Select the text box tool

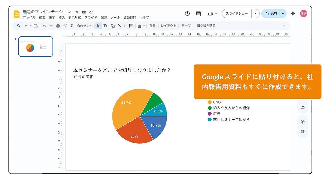coord(105,26)
